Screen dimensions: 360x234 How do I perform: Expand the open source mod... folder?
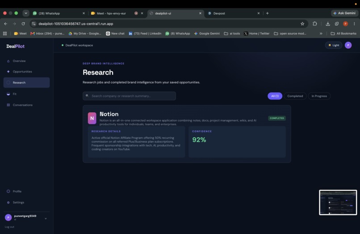pos(290,33)
